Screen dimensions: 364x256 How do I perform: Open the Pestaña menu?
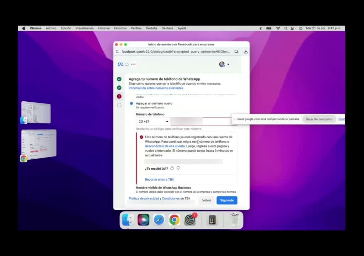tap(151, 28)
